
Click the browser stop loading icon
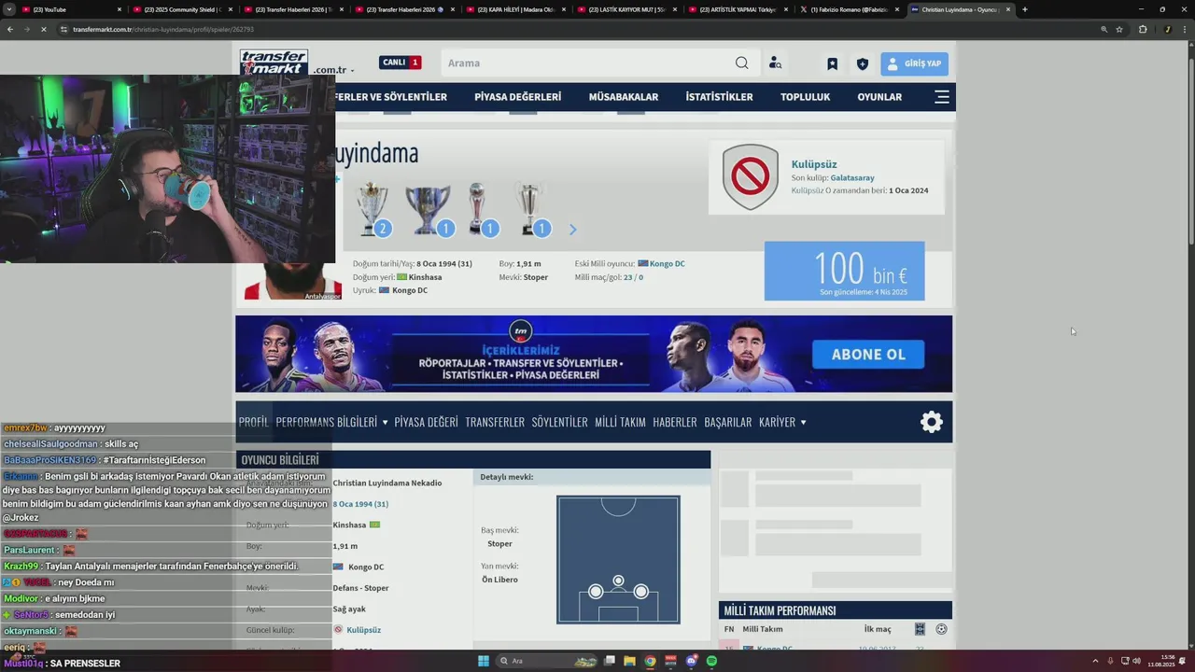click(x=45, y=29)
